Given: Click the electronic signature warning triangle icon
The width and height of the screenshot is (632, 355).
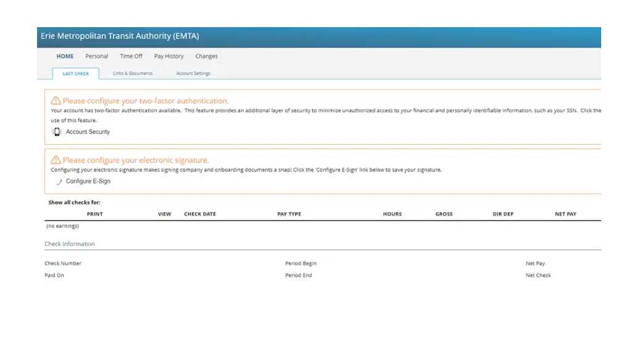Looking at the screenshot, I should pos(56,160).
